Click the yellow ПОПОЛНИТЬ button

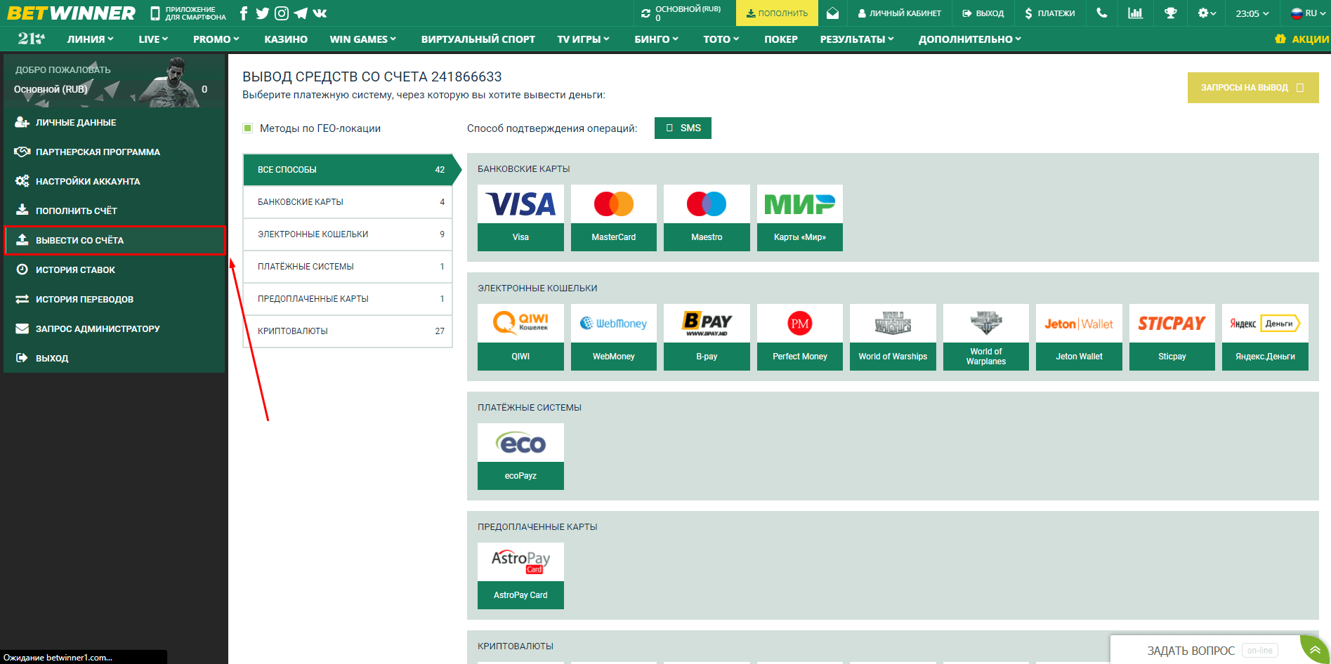(777, 13)
